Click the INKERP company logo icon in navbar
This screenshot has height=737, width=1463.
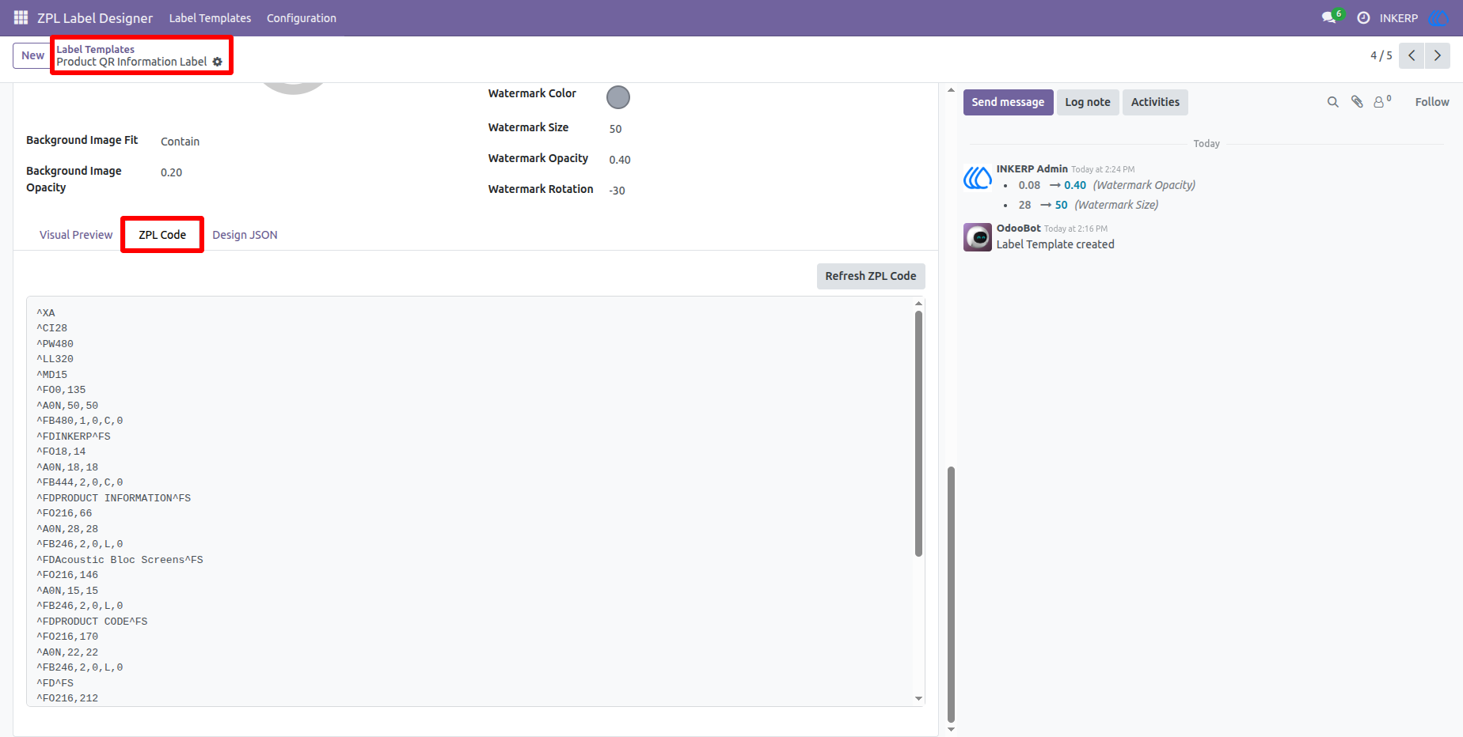pyautogui.click(x=1438, y=17)
